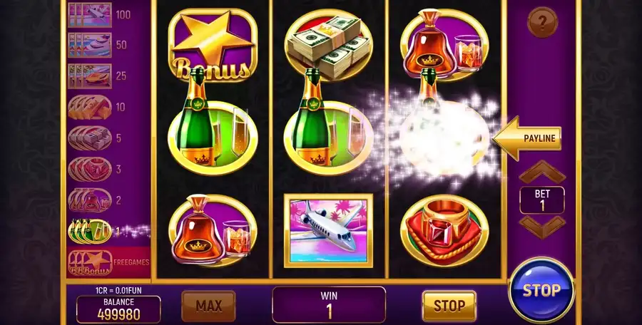Click the cognac symbol at bottom-left reel
Viewport: 642px width, 325px height.
(213, 231)
